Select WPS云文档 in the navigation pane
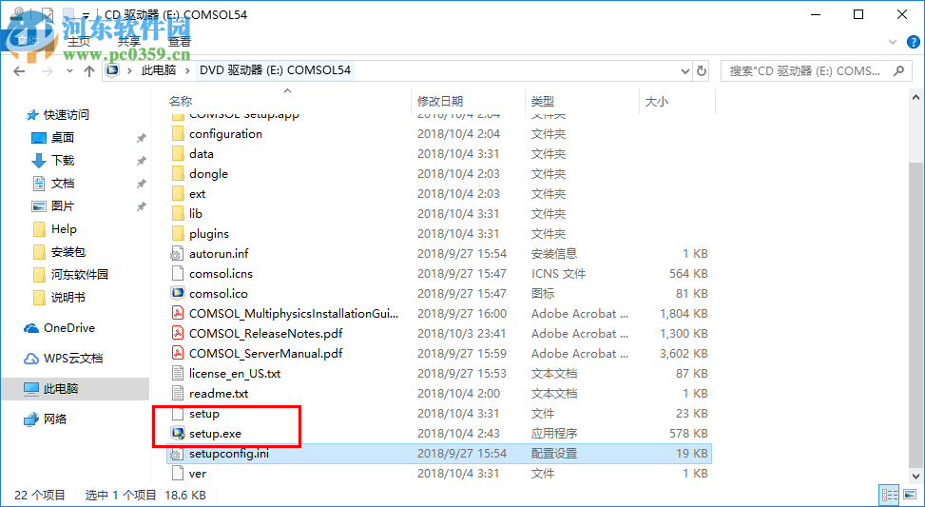Screen dimensions: 925x507 (x=73, y=359)
